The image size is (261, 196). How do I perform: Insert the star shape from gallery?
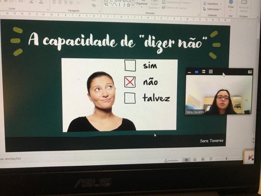click(129, 5)
